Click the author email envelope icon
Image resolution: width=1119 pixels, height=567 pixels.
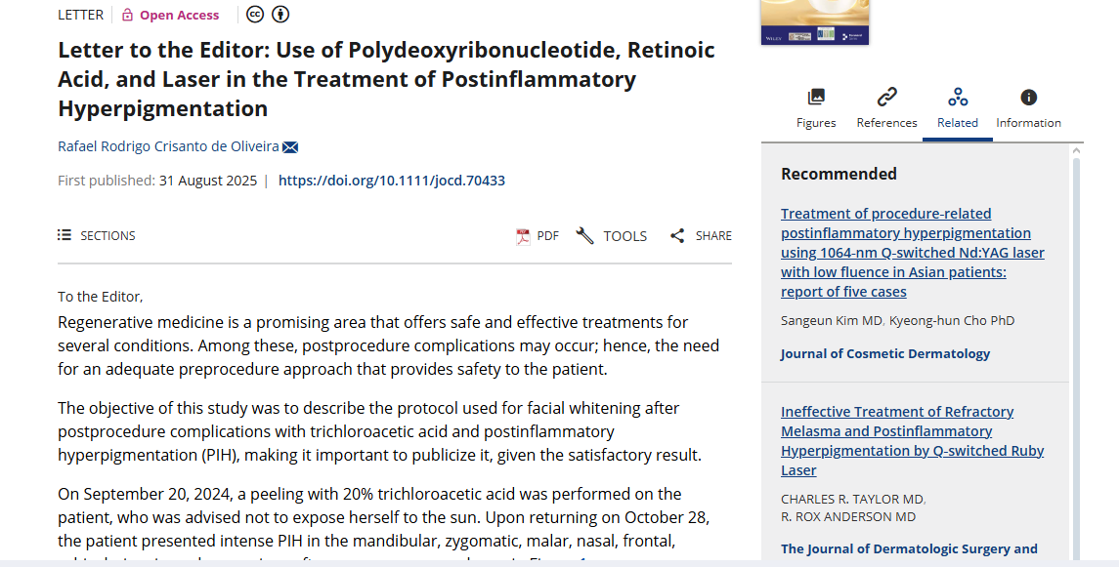click(x=290, y=147)
